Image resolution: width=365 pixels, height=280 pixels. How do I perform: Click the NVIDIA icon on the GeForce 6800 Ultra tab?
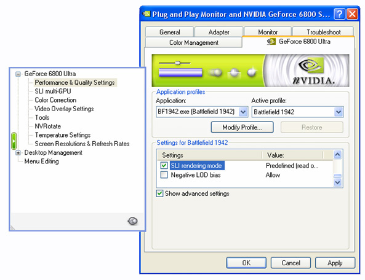pyautogui.click(x=271, y=42)
